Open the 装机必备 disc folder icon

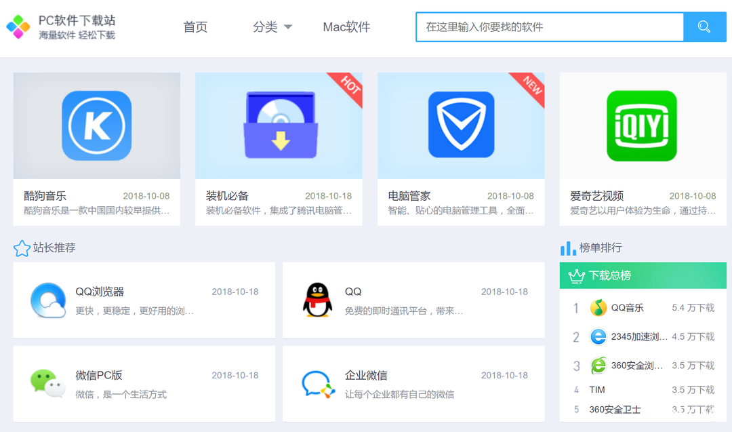click(x=281, y=125)
